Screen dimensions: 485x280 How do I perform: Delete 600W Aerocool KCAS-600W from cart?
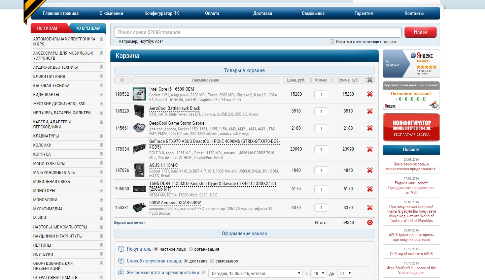[370, 208]
